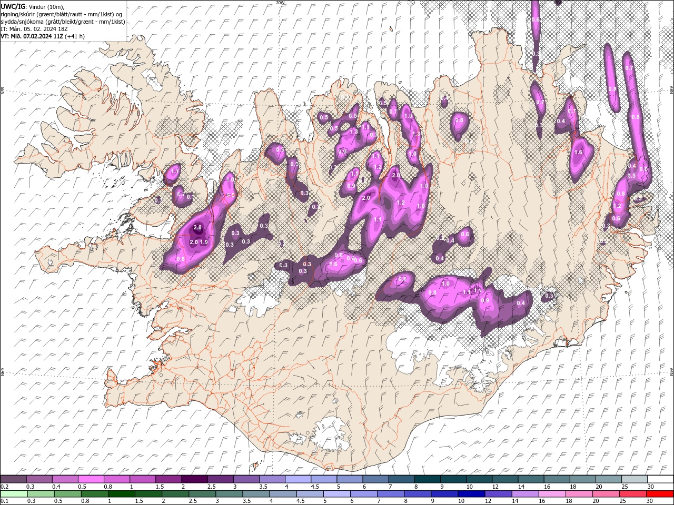674x505 pixels.
Task: Click the bottom-row swatch between 6 and 7
Action: (364, 494)
